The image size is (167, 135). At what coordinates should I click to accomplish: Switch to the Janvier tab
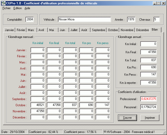(9, 30)
